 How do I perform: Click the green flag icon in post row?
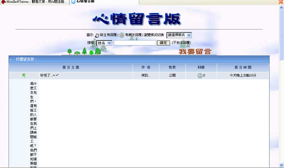click(24, 75)
